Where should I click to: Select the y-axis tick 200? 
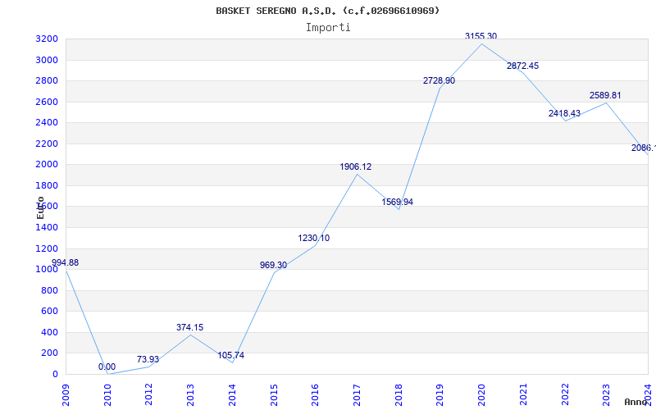[49, 353]
